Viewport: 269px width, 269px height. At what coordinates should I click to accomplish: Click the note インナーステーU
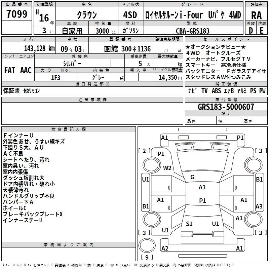(x=23, y=220)
